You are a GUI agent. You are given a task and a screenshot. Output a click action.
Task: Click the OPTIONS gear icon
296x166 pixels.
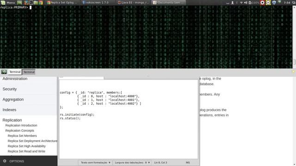click(5, 161)
